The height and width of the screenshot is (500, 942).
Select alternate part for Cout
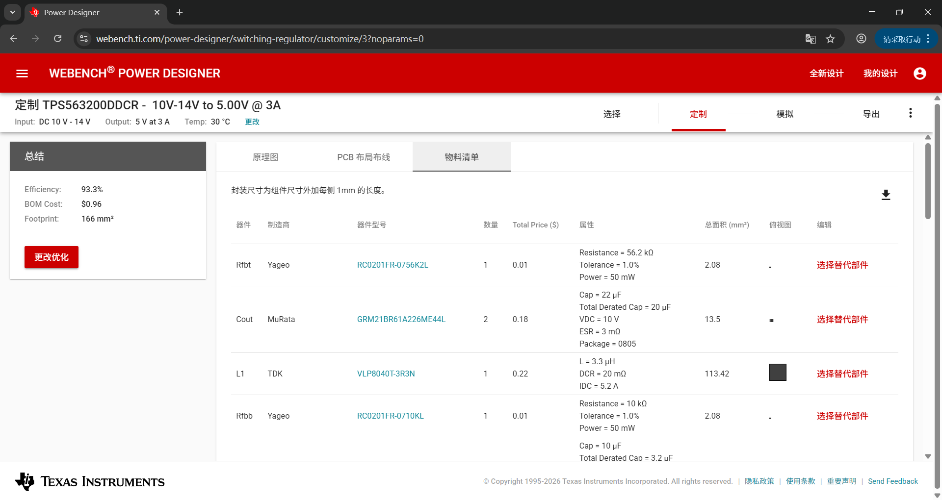click(x=842, y=319)
